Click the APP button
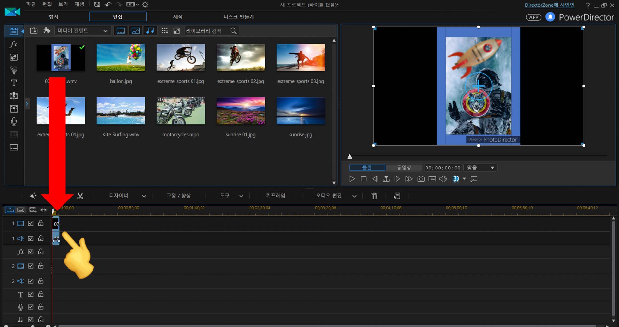Screen dimensions: 619x327 click(534, 17)
